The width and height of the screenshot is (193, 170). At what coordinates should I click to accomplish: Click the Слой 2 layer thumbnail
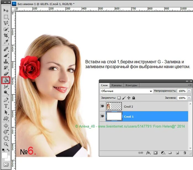[114, 106]
